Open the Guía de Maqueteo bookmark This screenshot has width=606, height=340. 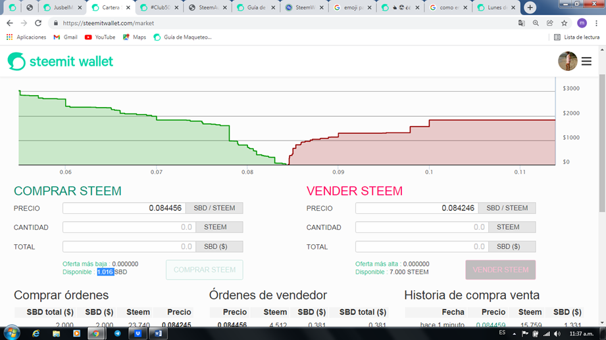[182, 37]
